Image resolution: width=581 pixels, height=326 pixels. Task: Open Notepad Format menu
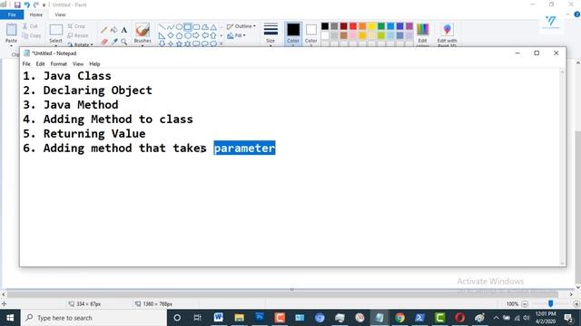[x=58, y=64]
